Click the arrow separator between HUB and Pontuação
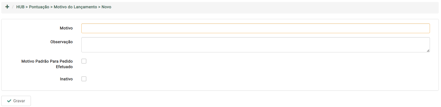 pyautogui.click(x=27, y=7)
